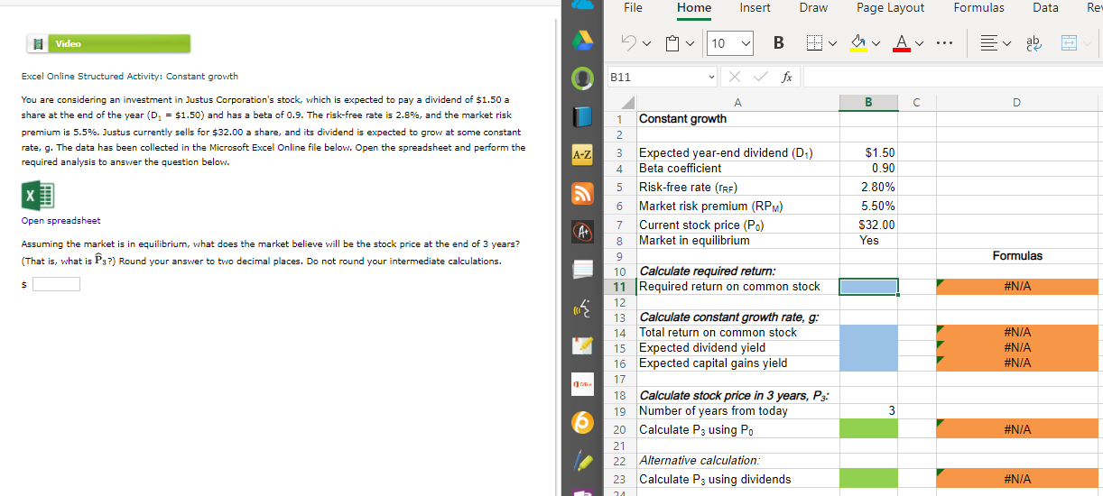The width and height of the screenshot is (1103, 496).
Task: Click the 'Yes' market equilibrium cell
Action: click(x=868, y=240)
